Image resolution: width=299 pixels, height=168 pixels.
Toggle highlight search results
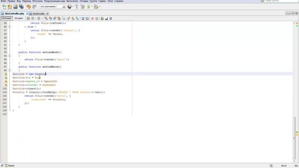coord(59,19)
